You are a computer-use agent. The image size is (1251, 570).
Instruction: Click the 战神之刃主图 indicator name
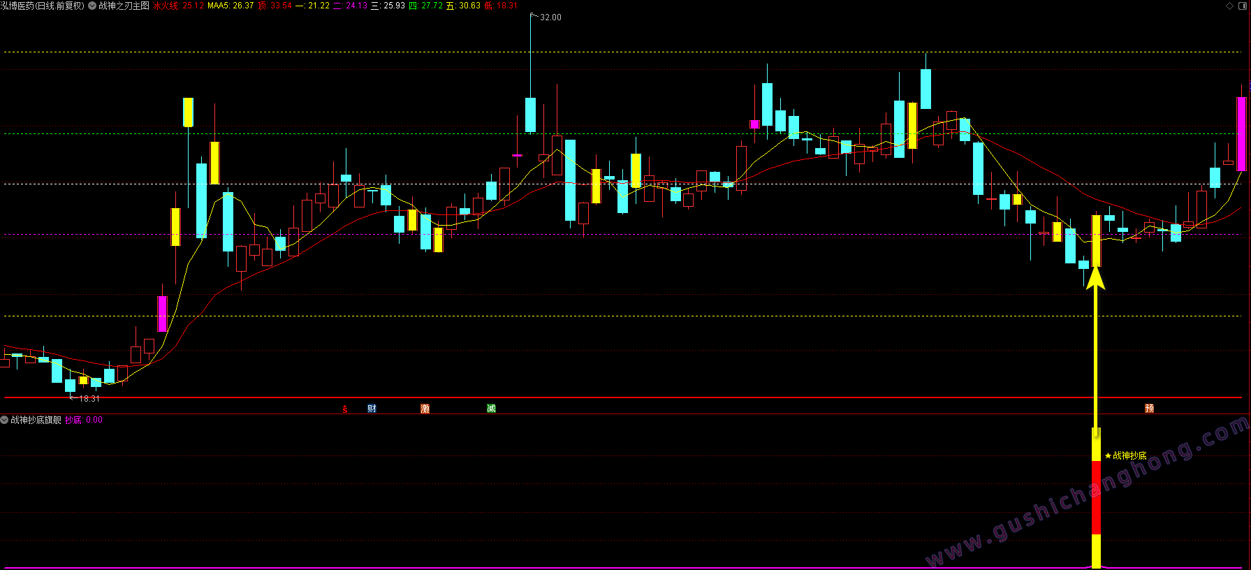tap(124, 6)
